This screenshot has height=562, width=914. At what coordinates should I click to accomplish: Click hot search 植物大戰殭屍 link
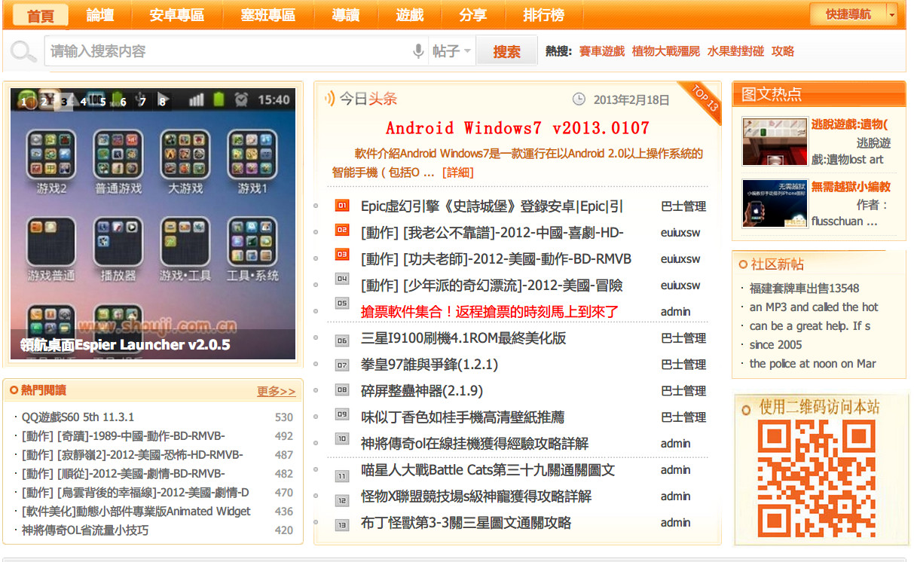tap(666, 51)
